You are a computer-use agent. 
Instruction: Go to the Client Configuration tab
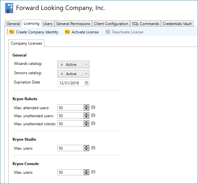[111, 24]
